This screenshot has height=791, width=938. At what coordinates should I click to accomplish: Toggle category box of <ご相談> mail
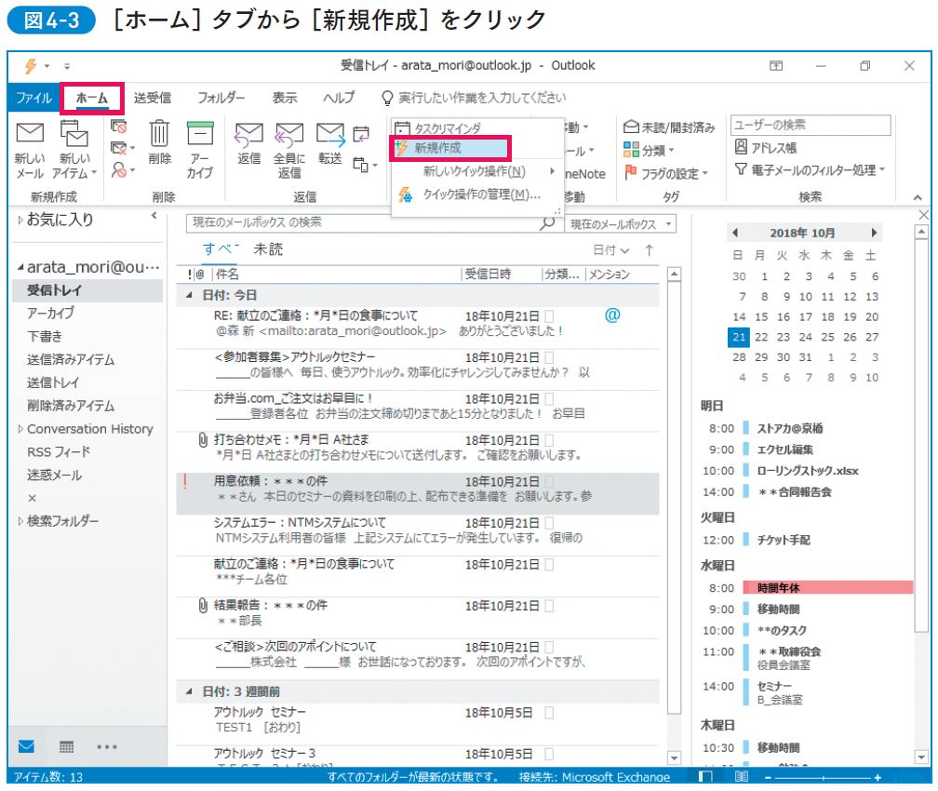point(549,647)
